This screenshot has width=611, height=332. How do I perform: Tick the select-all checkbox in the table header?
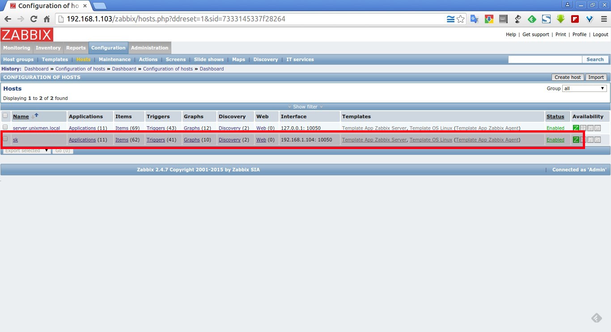[x=5, y=116]
